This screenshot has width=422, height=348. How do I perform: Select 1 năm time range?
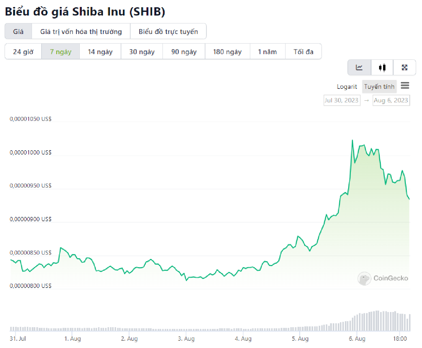tap(267, 52)
